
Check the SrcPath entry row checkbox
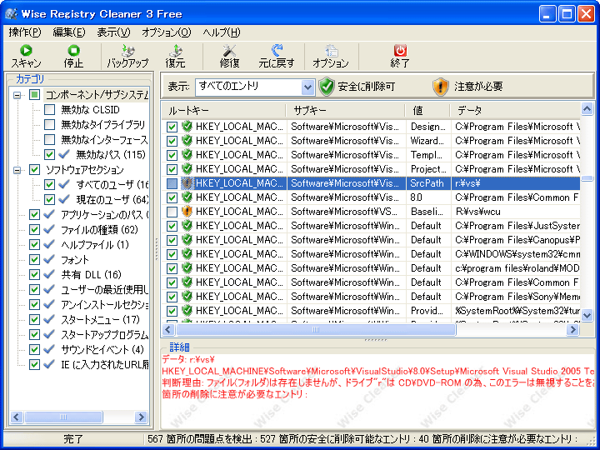(172, 183)
